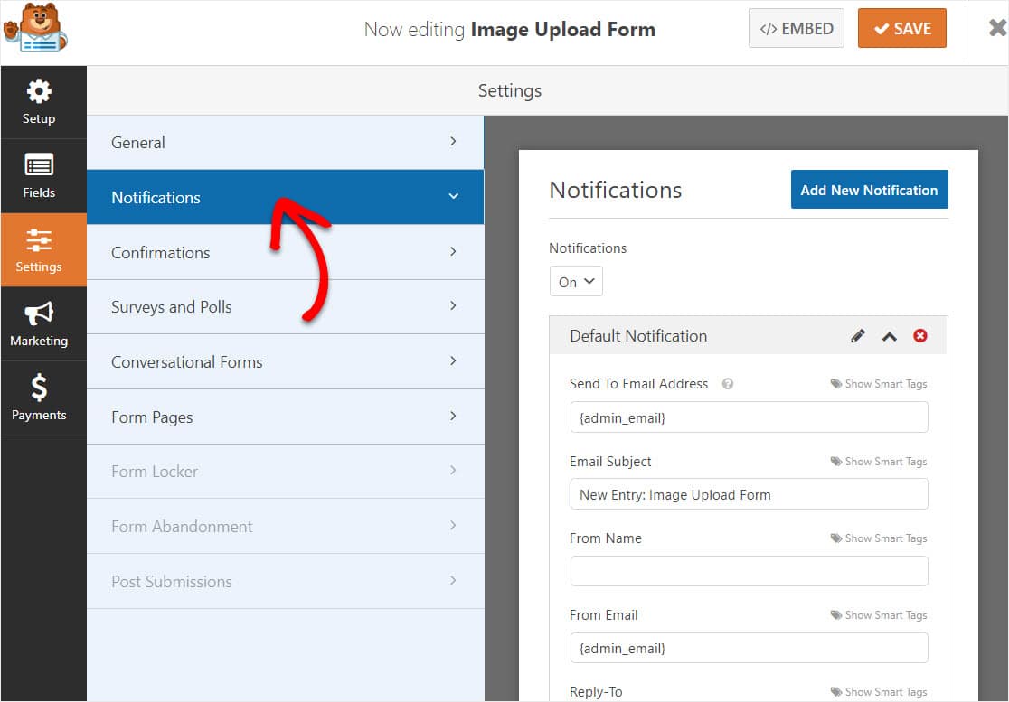Viewport: 1009px width, 702px height.
Task: Focus the Send To Email Address field
Action: click(749, 417)
